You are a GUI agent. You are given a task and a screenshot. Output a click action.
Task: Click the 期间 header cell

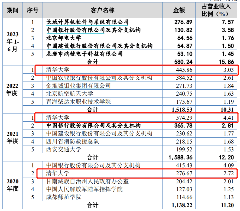12,10
